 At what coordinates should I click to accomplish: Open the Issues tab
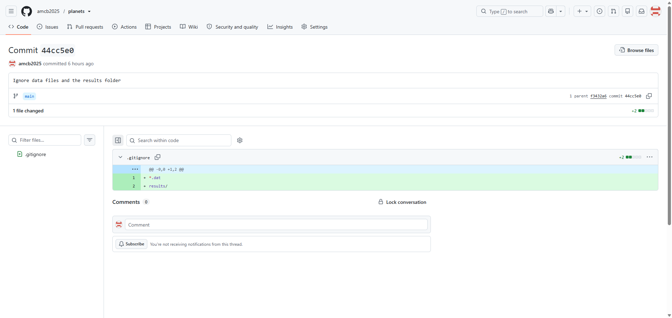48,27
